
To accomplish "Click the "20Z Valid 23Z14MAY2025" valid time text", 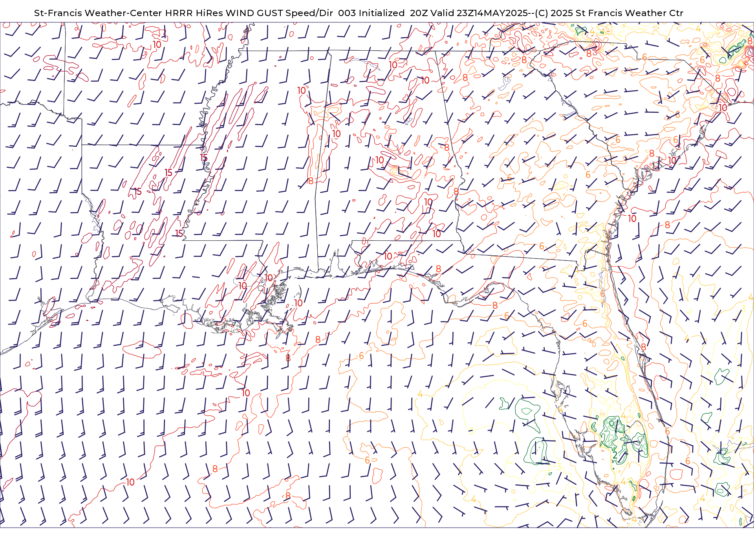I will pos(469,13).
